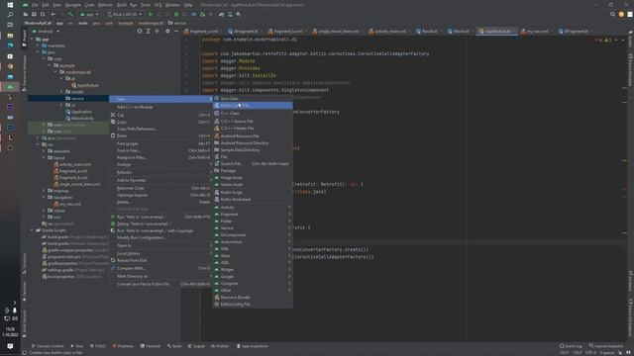Click Select Opened File target icon in Project panel

point(140,31)
